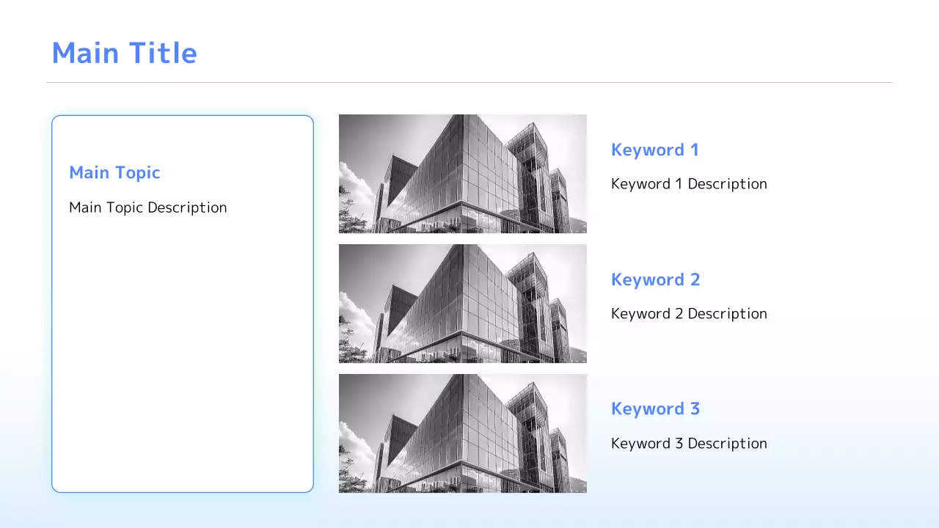This screenshot has width=939, height=528.
Task: Click the divider line under Main Title
Action: click(469, 83)
